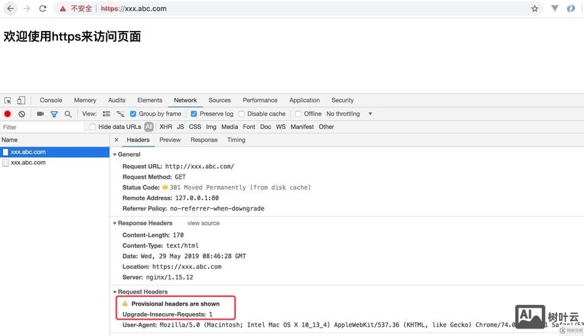
Task: Switch to the Console tab
Action: coord(51,100)
